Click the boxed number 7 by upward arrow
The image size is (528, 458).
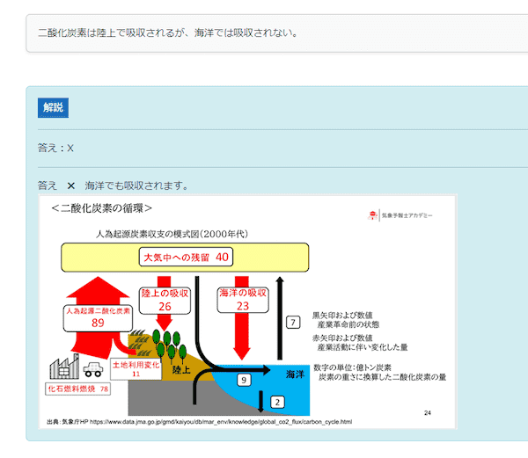[294, 323]
